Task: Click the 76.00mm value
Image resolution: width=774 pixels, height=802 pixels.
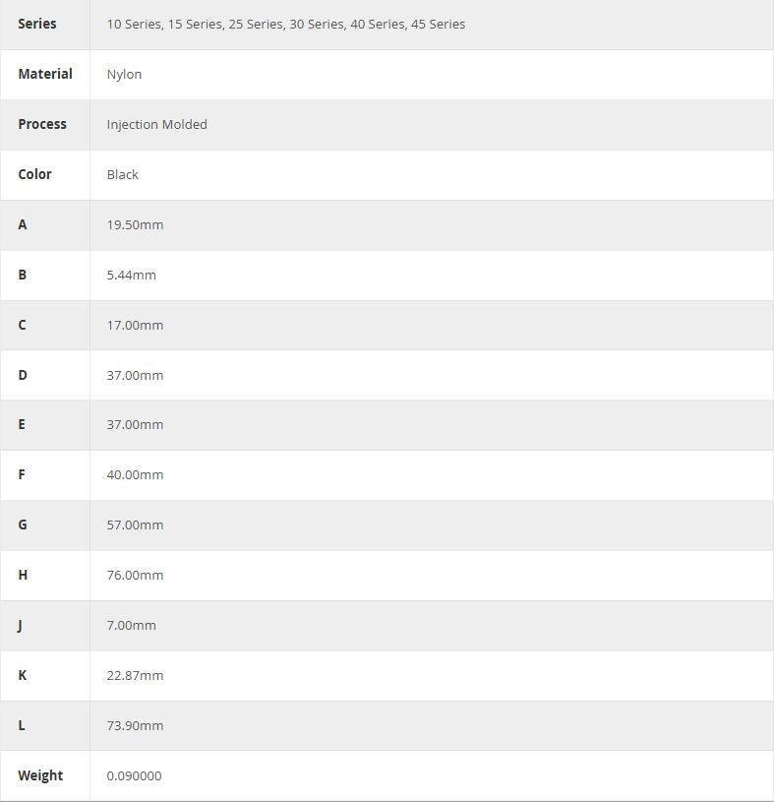Action: [135, 575]
